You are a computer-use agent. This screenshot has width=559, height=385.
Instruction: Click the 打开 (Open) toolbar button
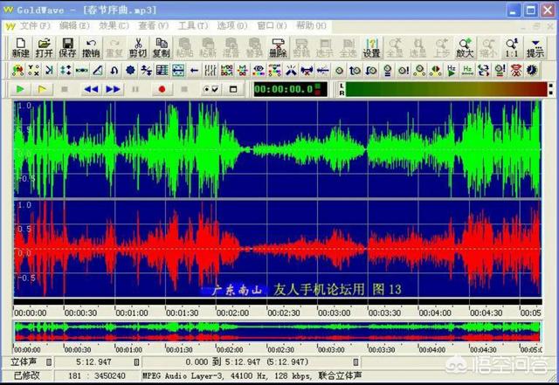44,48
